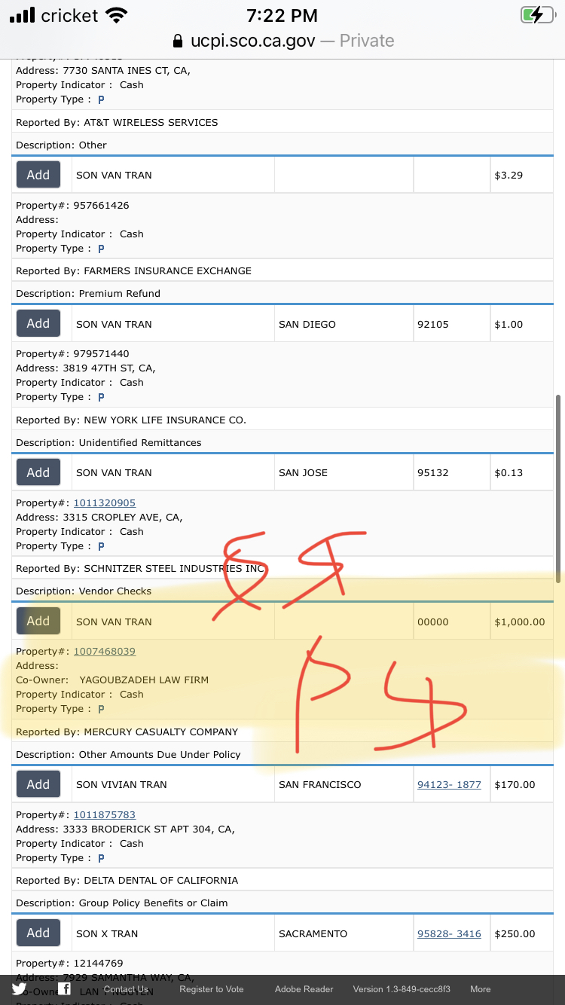Screen dimensions: 565x1005
Task: Click the SACRAMENTO city cell
Action: (344, 933)
